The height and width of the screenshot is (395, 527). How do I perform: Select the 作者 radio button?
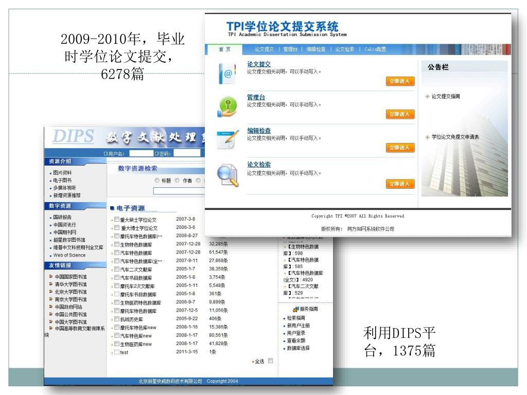tap(177, 181)
